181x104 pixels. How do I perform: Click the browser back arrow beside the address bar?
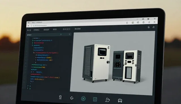tap(28, 26)
